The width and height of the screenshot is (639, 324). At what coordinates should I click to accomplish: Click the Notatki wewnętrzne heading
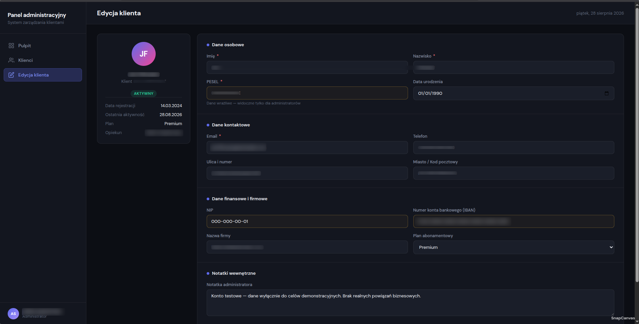click(x=234, y=273)
